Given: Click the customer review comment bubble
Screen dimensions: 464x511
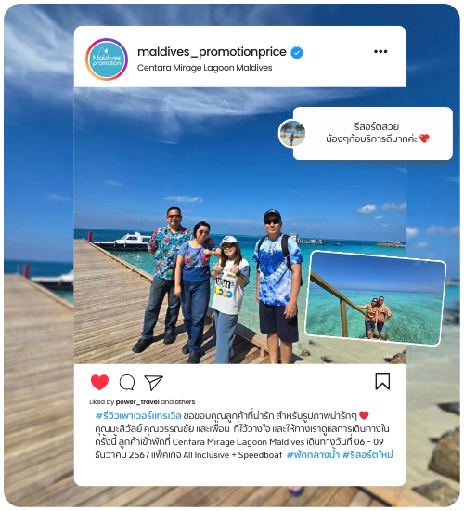Looking at the screenshot, I should tap(373, 133).
